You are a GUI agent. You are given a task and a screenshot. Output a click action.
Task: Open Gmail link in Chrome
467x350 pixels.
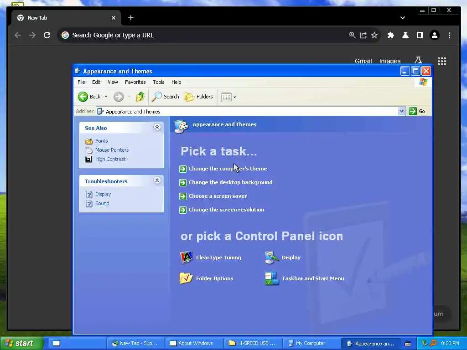(363, 61)
